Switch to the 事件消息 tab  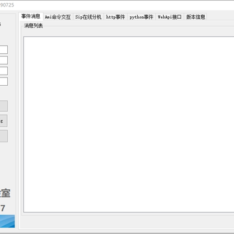point(31,16)
